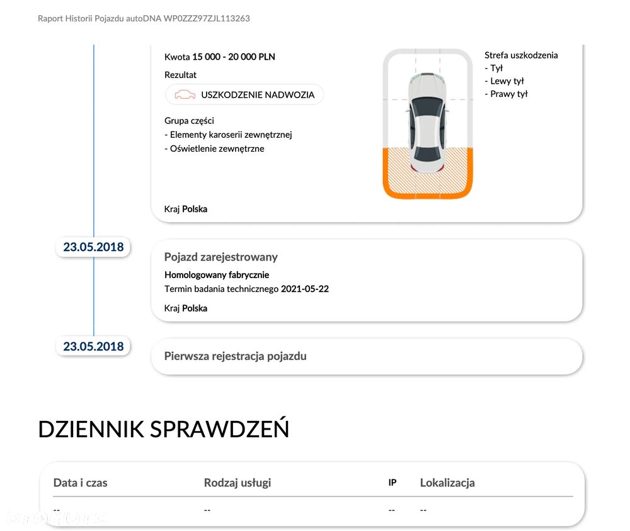The image size is (630, 531).
Task: Click the report title with the VIN number
Action: (144, 18)
